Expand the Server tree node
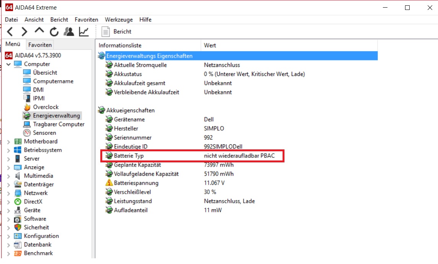438x264 pixels. pyautogui.click(x=9, y=159)
